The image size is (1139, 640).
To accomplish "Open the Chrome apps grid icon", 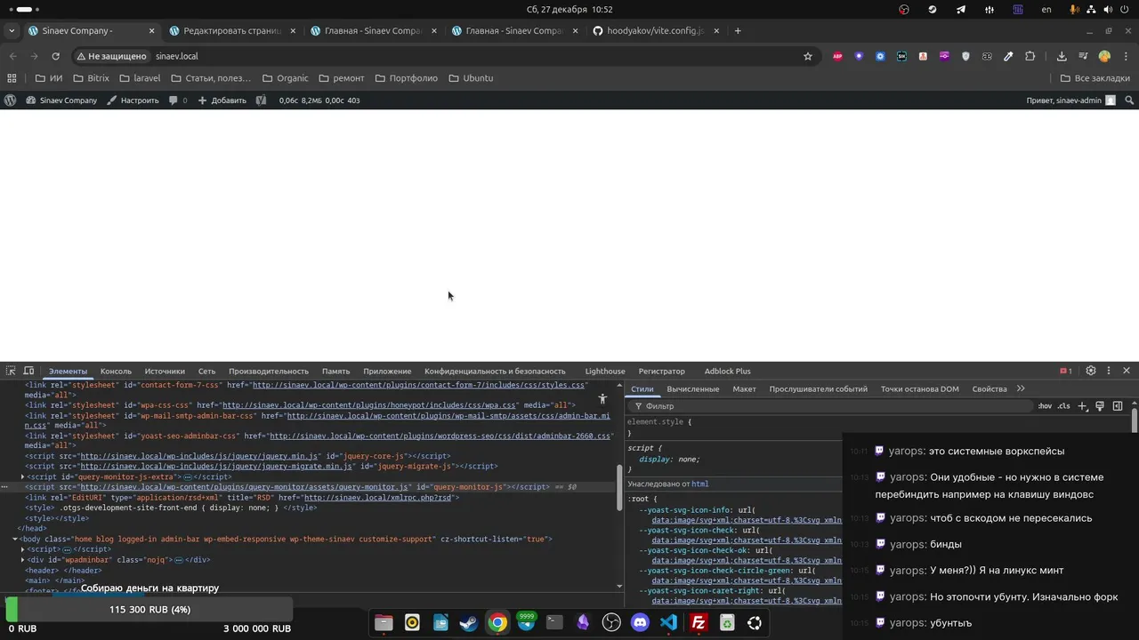I will (x=12, y=78).
